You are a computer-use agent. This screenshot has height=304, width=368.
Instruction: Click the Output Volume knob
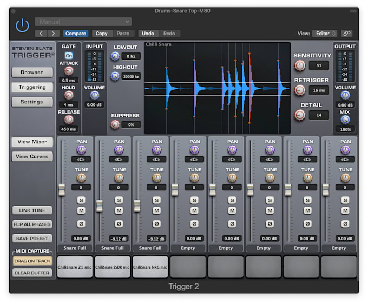[345, 95]
